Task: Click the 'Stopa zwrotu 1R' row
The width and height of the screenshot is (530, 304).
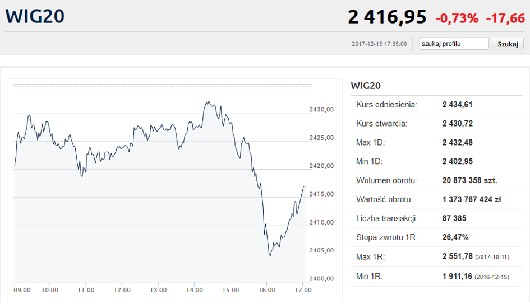Action: [x=437, y=238]
